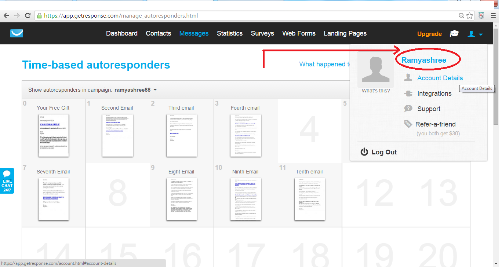The height and width of the screenshot is (267, 502).
Task: Open the "What happened to" link
Action: click(x=324, y=64)
